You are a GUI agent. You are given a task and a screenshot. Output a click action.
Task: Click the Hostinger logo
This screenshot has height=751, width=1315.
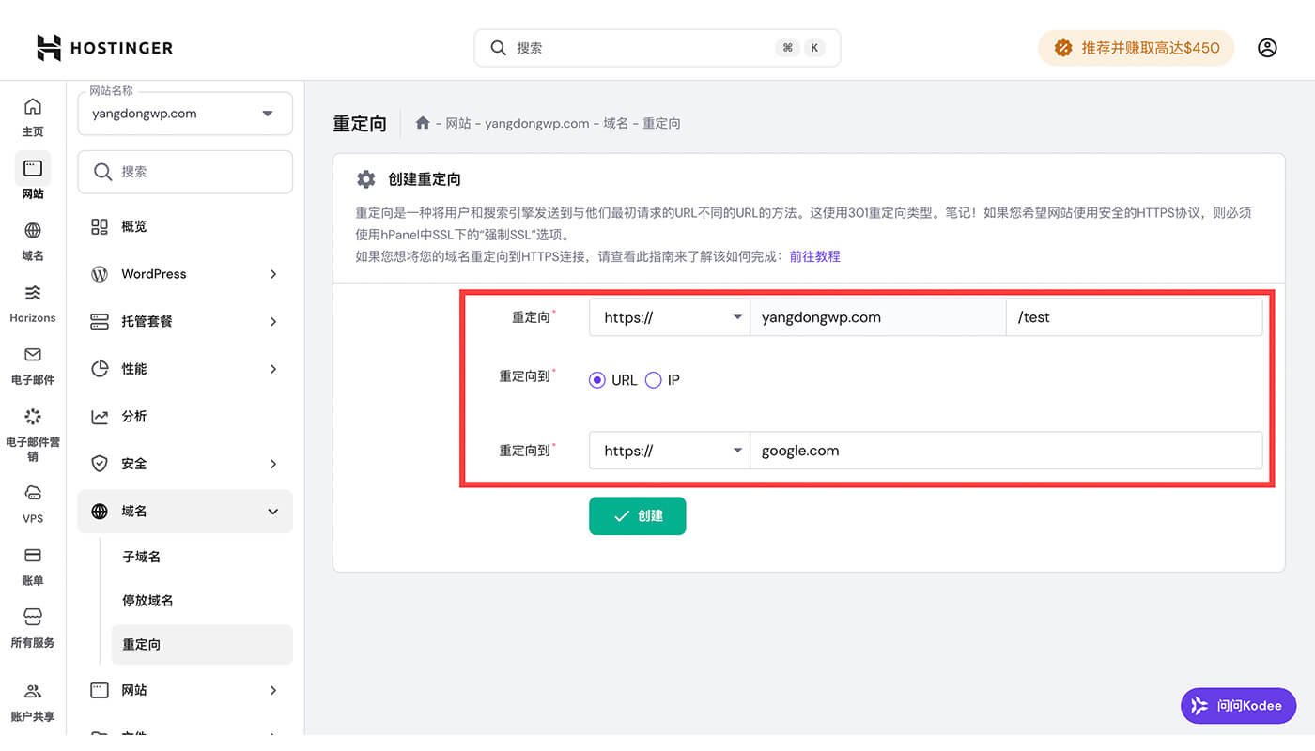(x=104, y=48)
